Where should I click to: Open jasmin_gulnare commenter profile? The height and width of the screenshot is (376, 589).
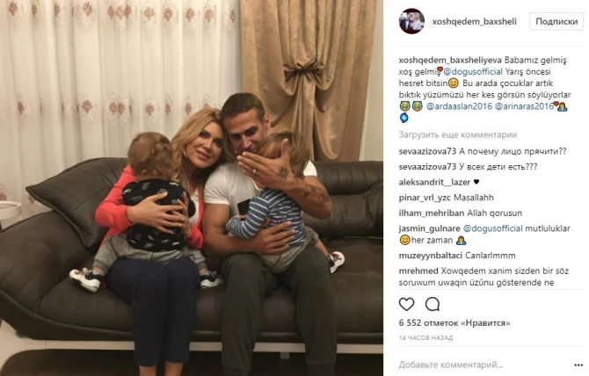429,228
